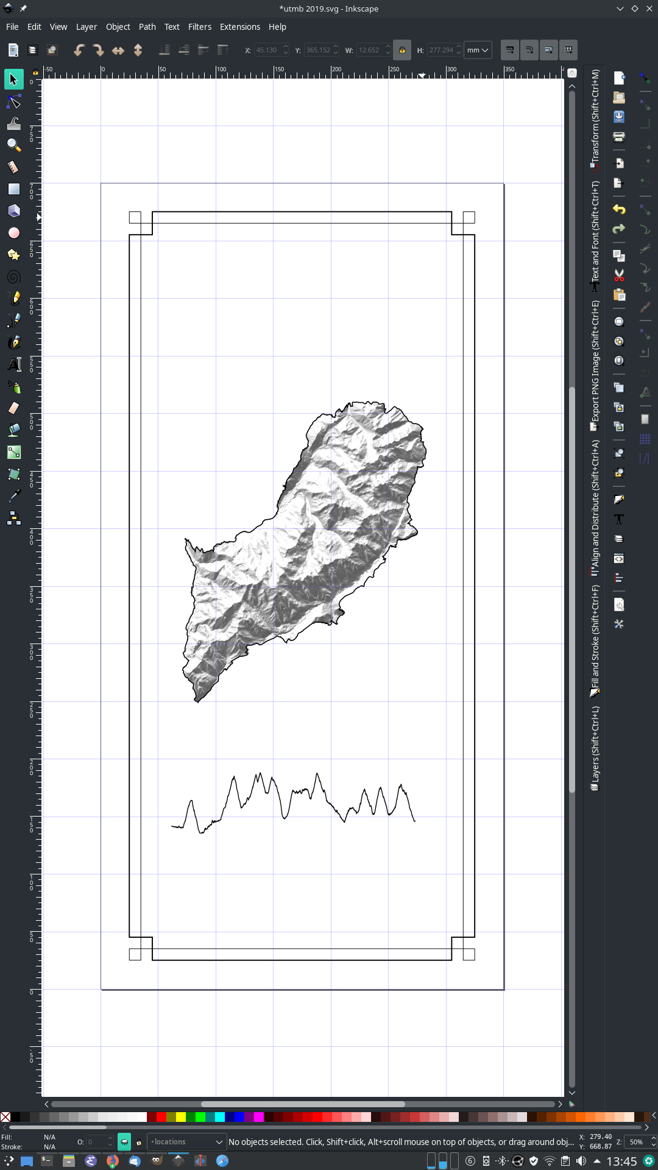Activate the Node editing tool
Image resolution: width=658 pixels, height=1170 pixels.
coord(13,101)
